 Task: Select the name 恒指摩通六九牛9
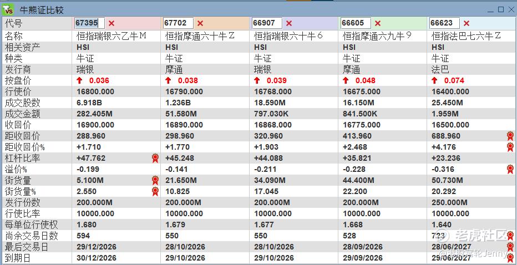point(377,36)
